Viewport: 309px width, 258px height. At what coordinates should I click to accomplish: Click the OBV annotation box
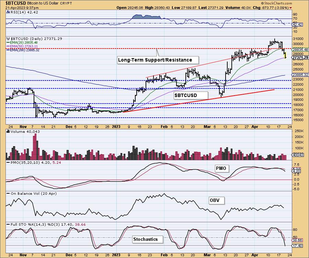[x=216, y=200]
